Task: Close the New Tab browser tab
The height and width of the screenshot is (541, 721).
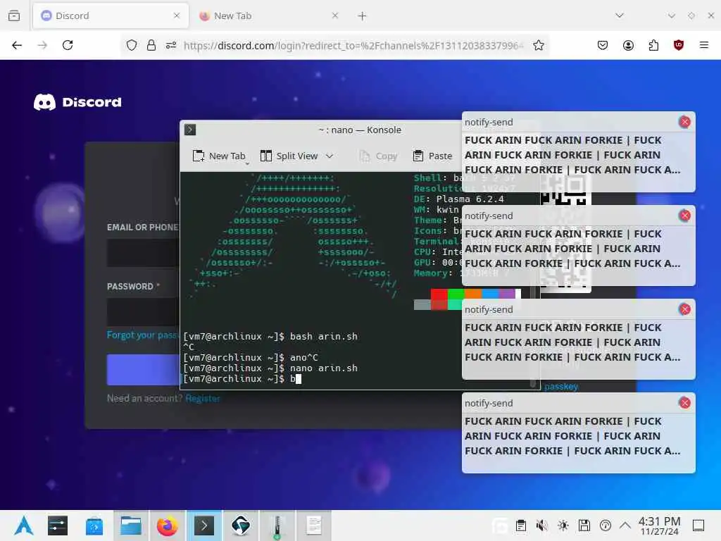Action: click(334, 15)
